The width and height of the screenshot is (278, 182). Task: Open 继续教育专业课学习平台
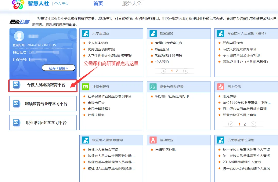tap(43, 104)
